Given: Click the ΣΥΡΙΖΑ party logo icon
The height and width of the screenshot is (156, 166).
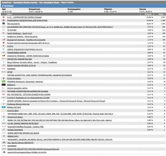Looking at the screenshot, I should (3, 20).
